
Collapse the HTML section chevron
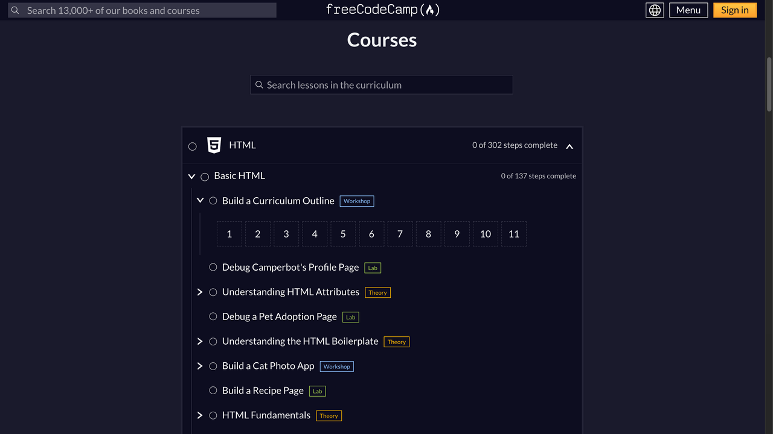pyautogui.click(x=569, y=146)
